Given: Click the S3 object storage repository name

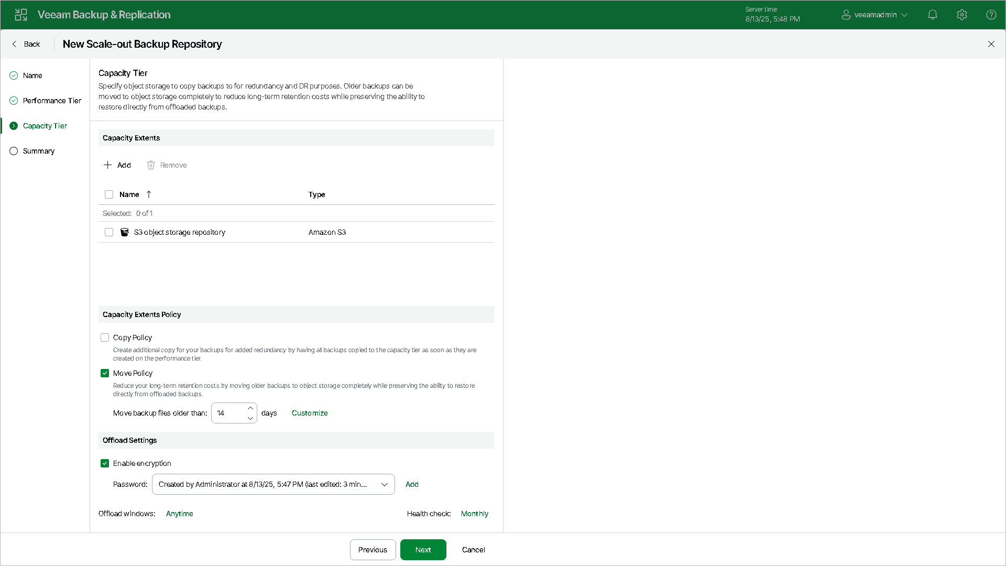Looking at the screenshot, I should [x=180, y=232].
